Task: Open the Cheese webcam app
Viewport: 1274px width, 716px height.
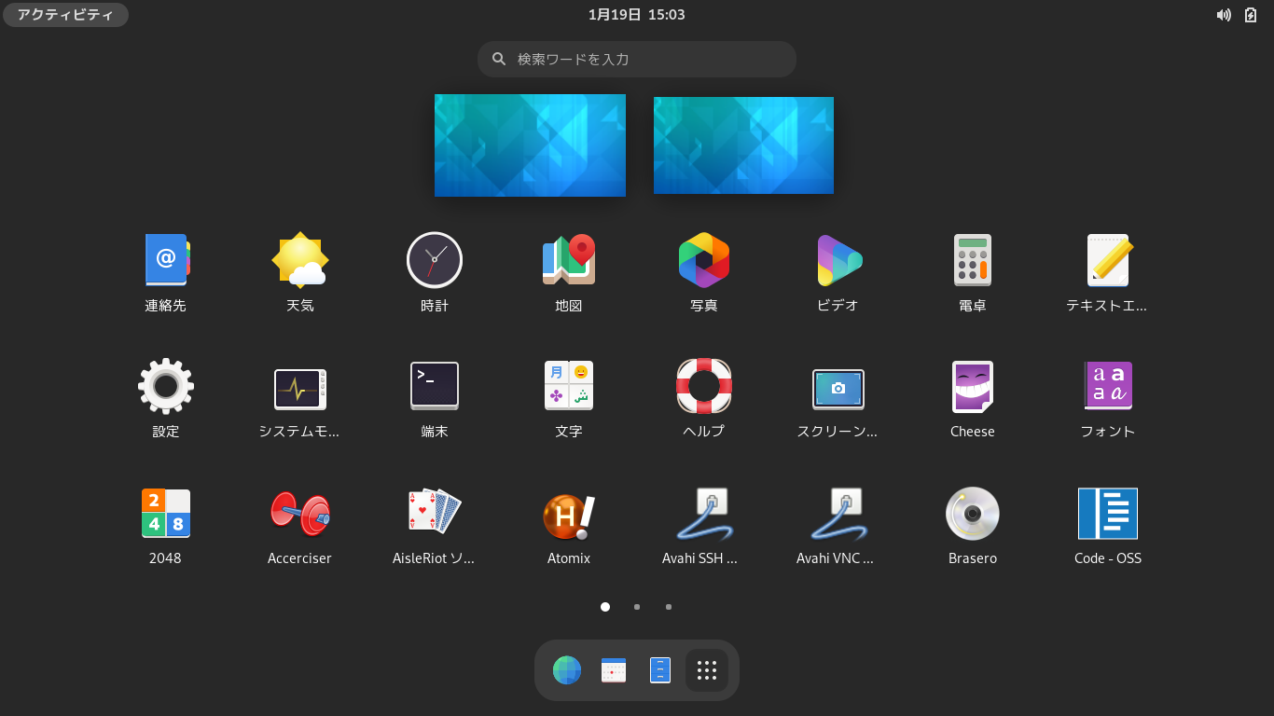Action: tap(973, 386)
